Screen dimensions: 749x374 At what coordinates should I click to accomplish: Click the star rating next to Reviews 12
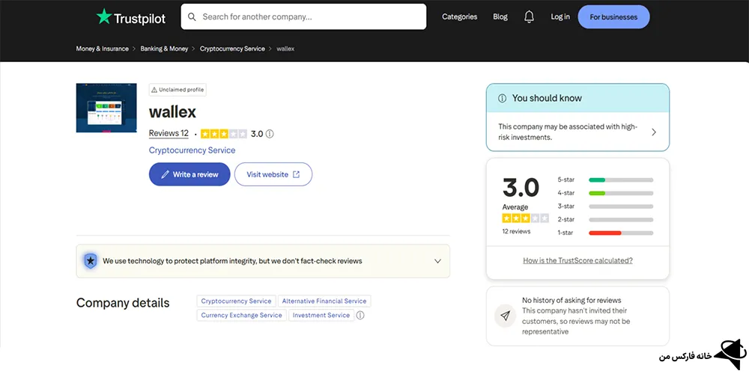coord(223,134)
